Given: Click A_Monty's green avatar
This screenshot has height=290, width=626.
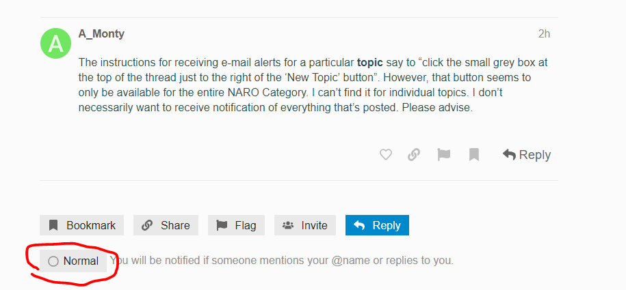Looking at the screenshot, I should click(56, 44).
